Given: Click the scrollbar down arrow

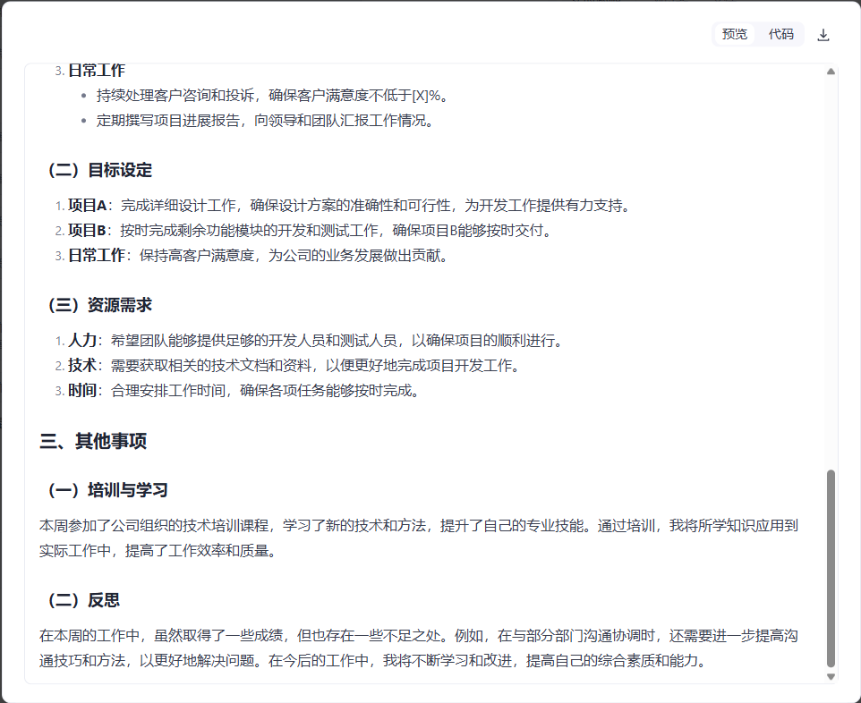Looking at the screenshot, I should (831, 677).
